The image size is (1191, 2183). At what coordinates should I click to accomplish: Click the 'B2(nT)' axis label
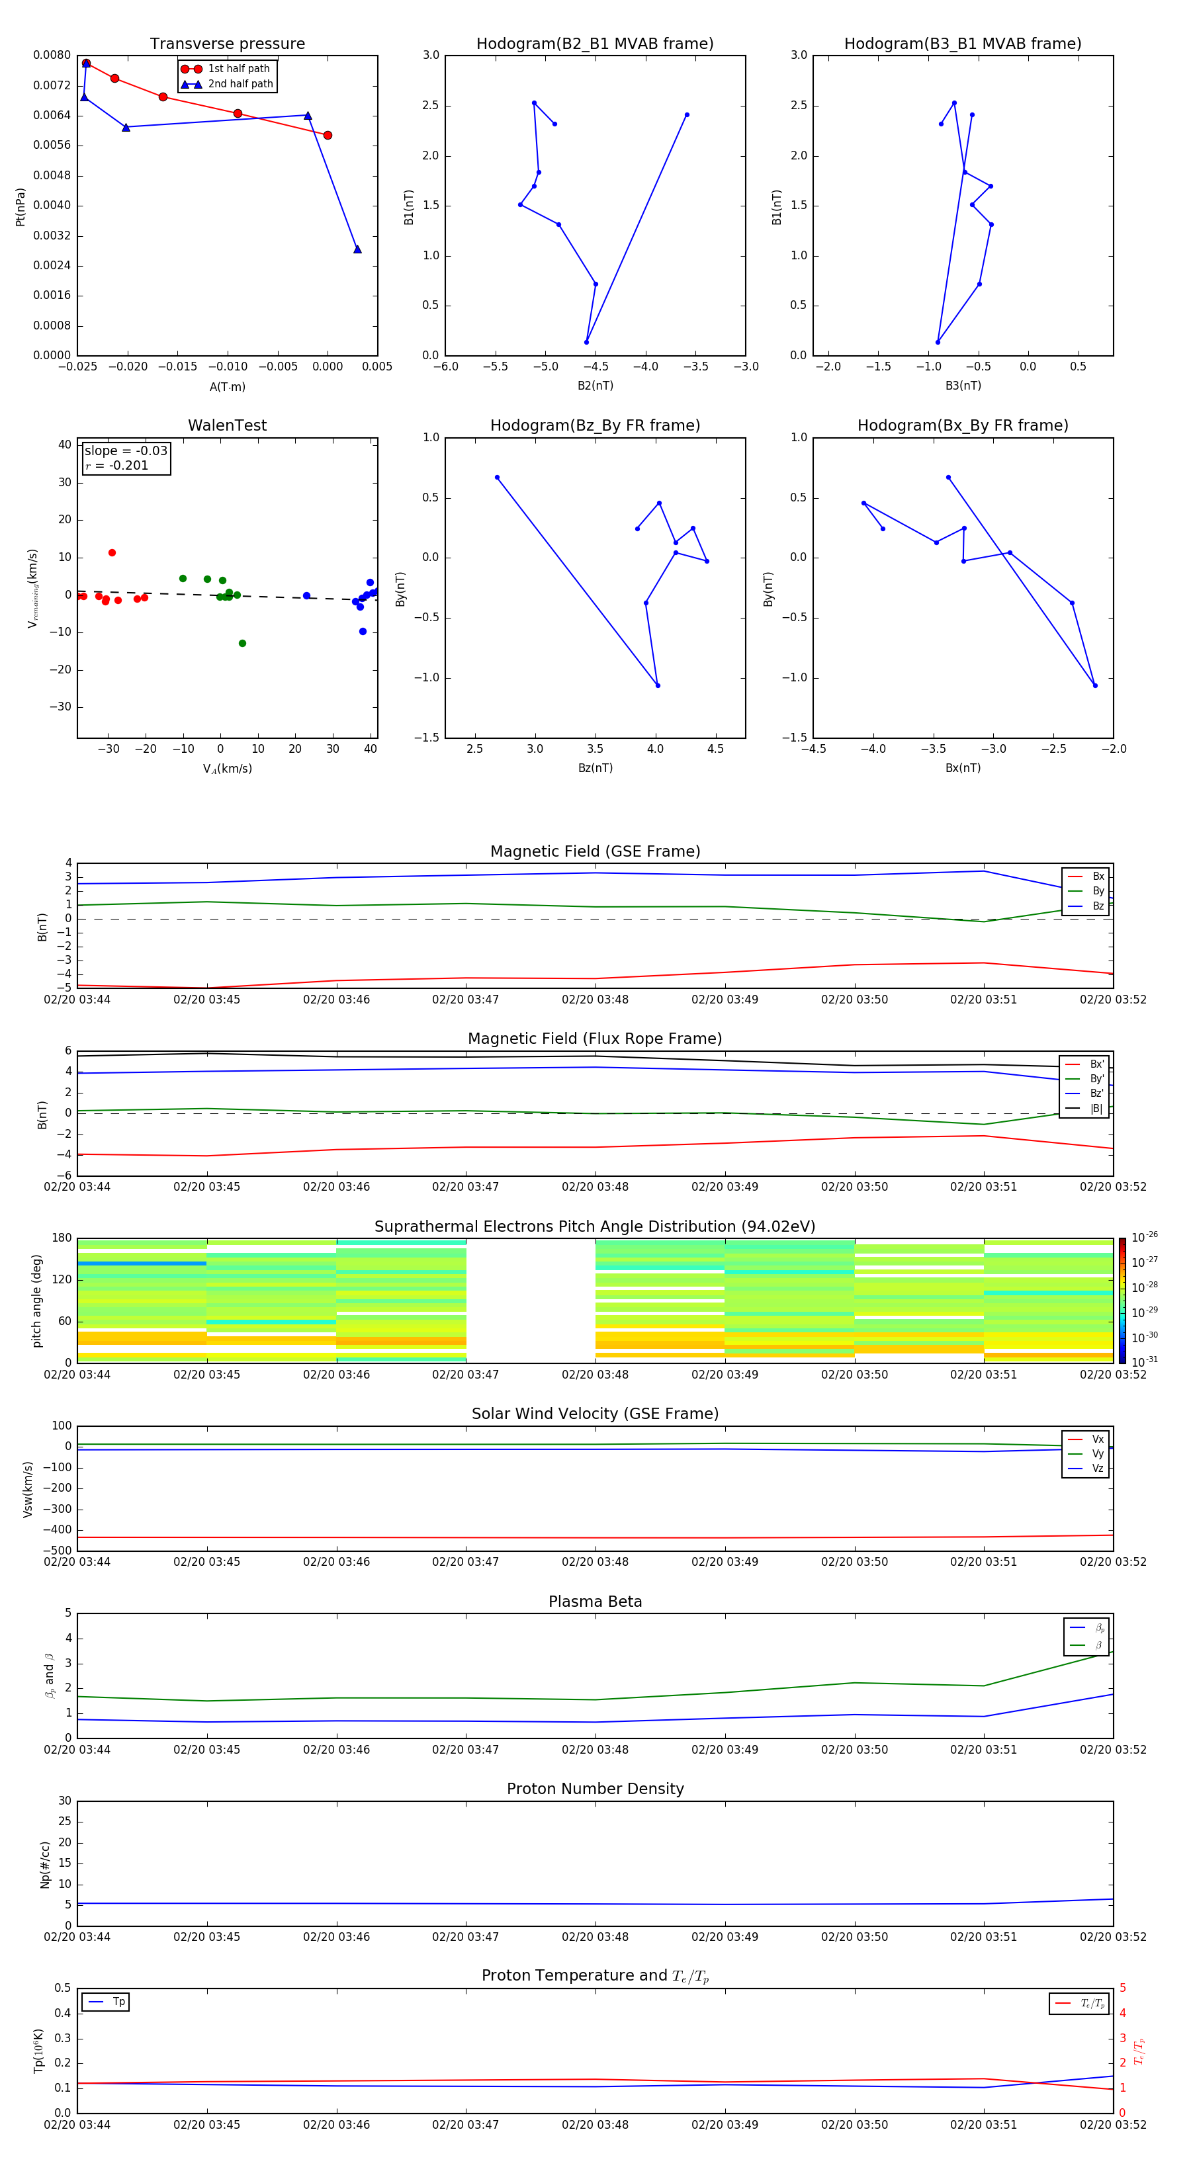[x=595, y=386]
